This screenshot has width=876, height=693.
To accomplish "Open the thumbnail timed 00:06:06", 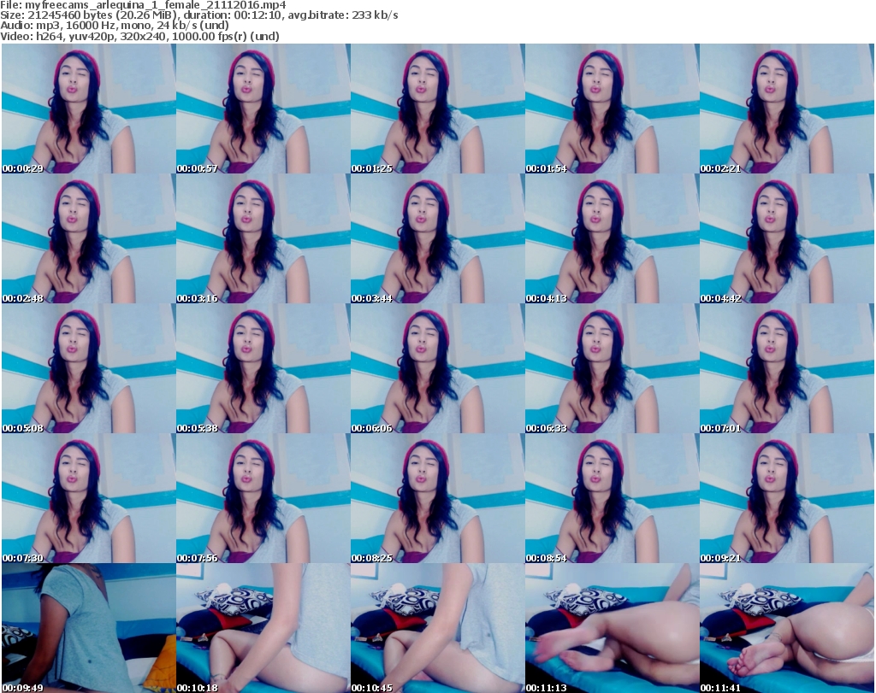I will [437, 368].
